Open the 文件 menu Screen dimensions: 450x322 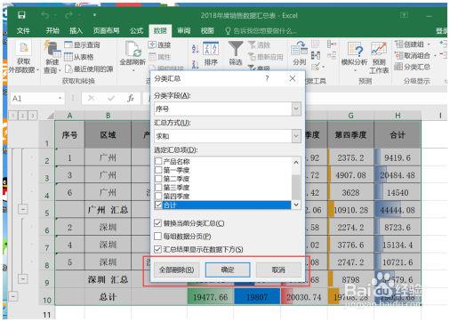pos(23,30)
